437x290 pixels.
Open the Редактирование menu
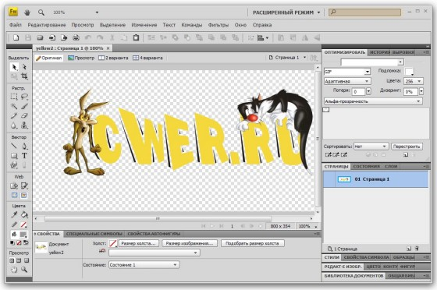[47, 25]
